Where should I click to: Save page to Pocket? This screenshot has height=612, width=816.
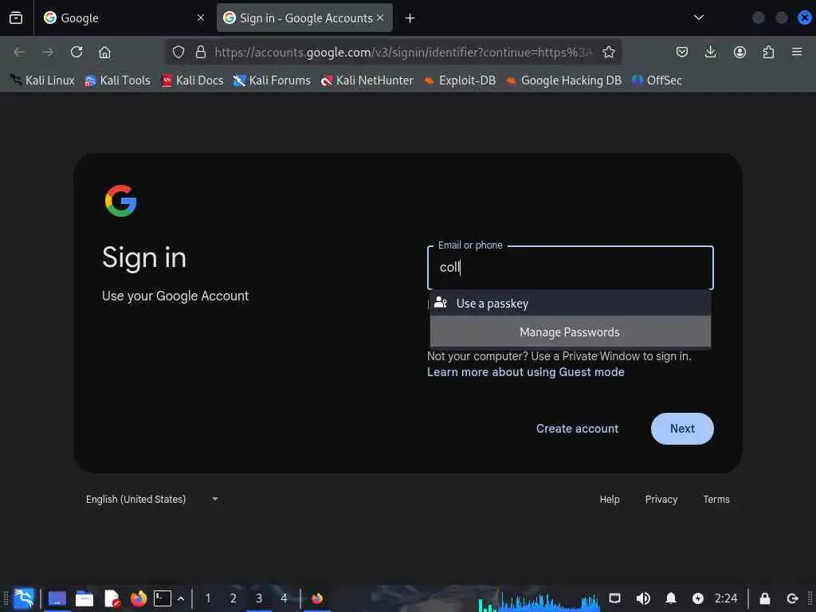[682, 52]
